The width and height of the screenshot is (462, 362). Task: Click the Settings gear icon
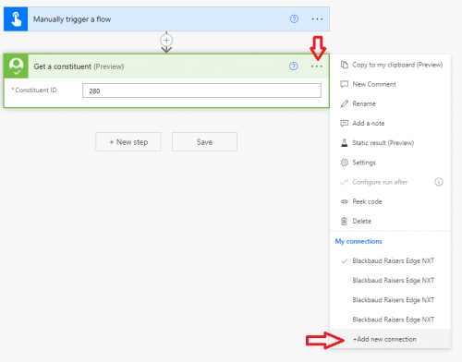pos(344,163)
